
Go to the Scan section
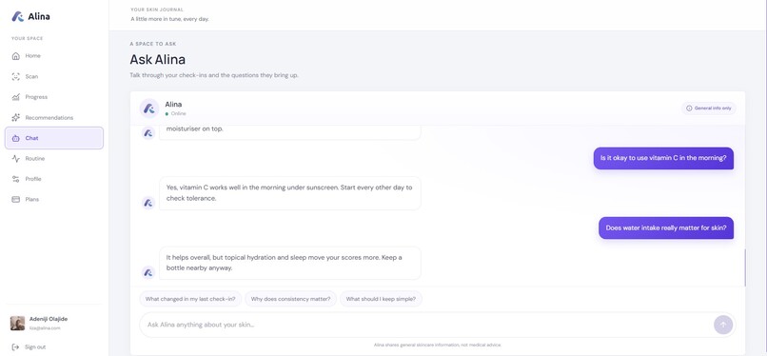pos(54,76)
